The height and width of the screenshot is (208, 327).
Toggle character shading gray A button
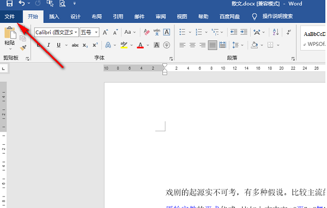[156, 45]
